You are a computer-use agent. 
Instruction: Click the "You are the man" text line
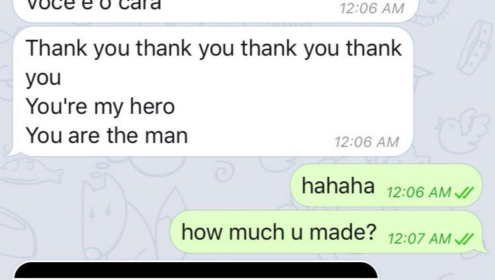[x=106, y=136]
